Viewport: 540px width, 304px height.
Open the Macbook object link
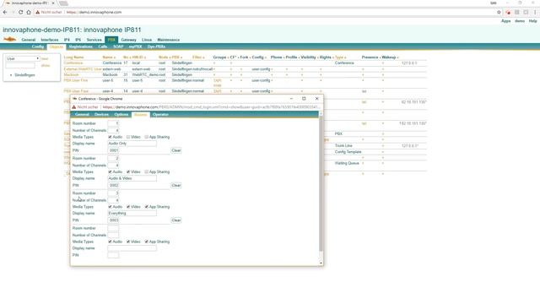[71, 75]
